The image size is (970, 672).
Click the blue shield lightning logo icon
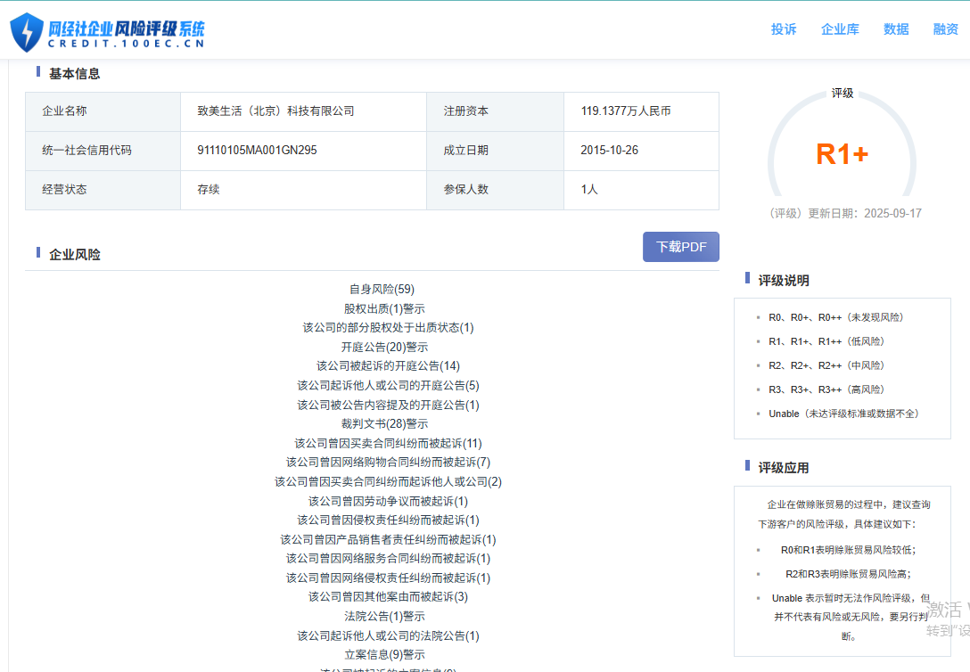(x=27, y=31)
